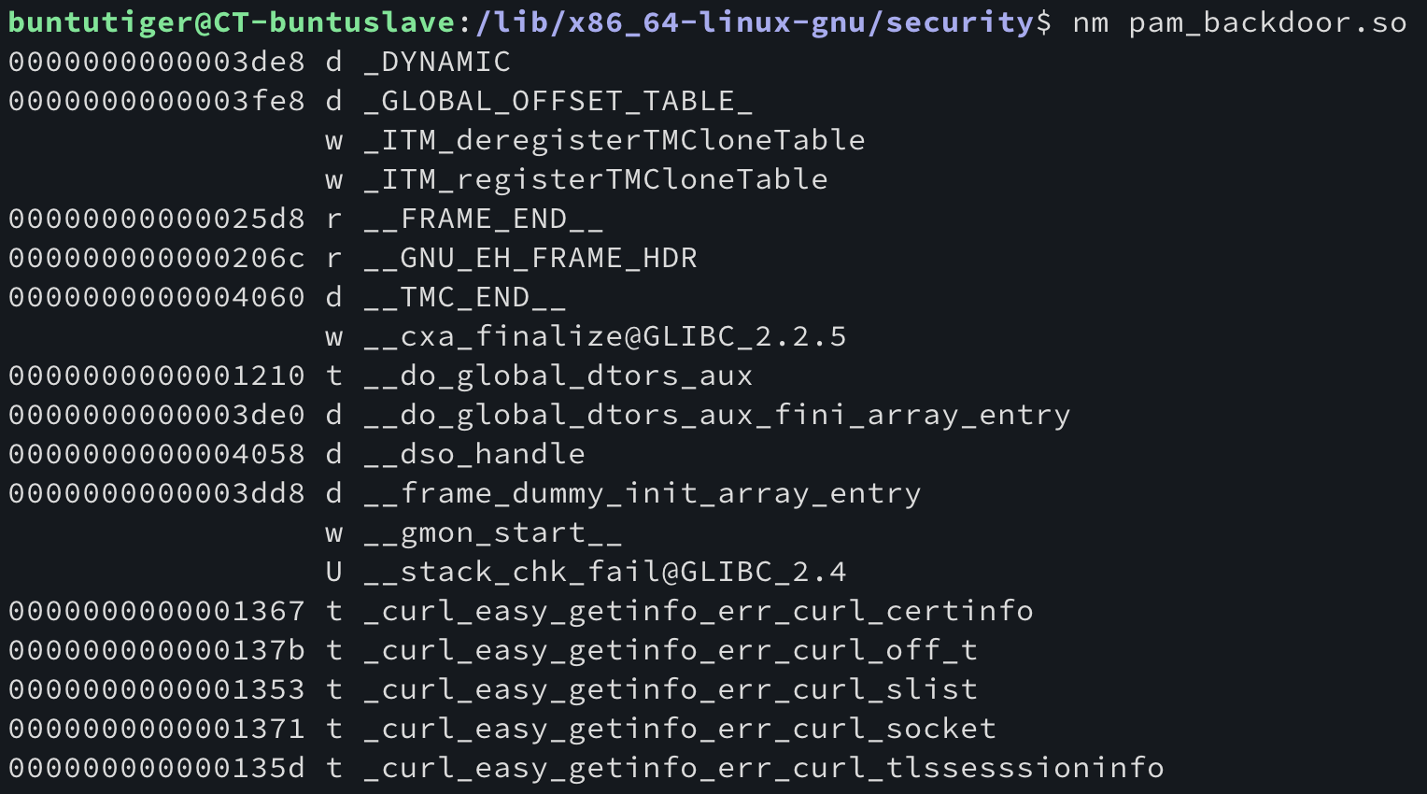This screenshot has width=1427, height=794.
Task: Click the _curl_easy_getinfo_err_curl_socket symbol
Action: (x=679, y=729)
